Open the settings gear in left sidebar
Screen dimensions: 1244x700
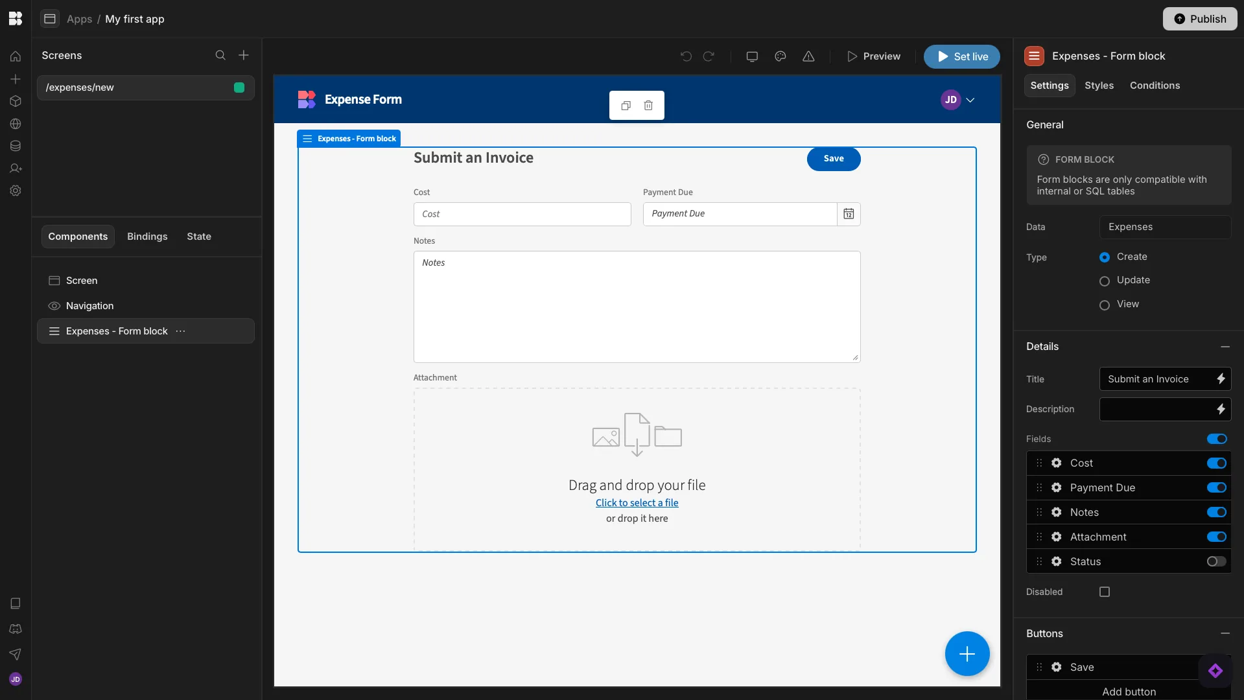pyautogui.click(x=16, y=191)
